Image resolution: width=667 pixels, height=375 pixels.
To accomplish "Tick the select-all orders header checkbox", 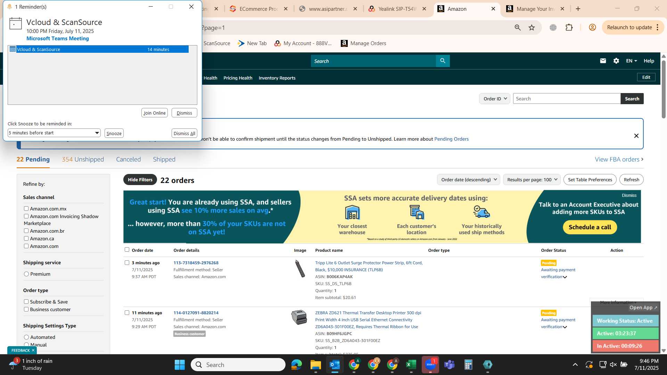I will (127, 250).
